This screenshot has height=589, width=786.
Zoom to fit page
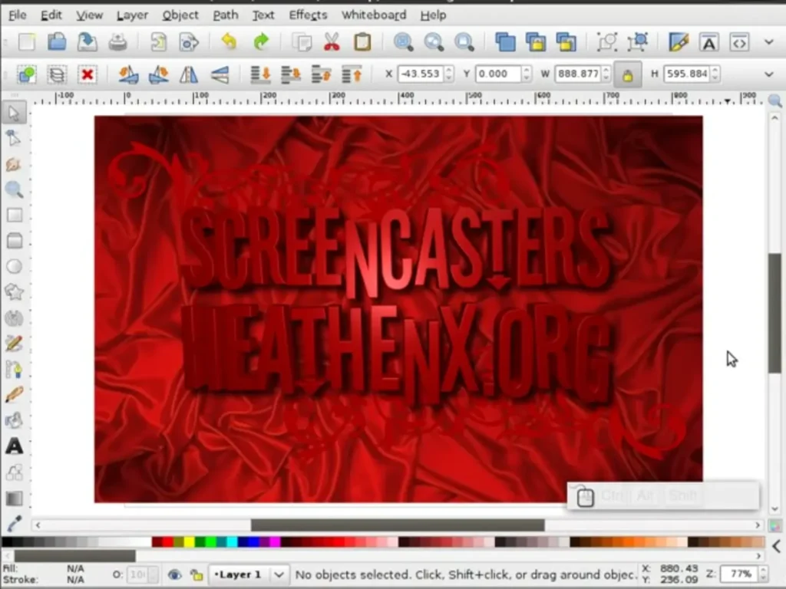coord(464,42)
